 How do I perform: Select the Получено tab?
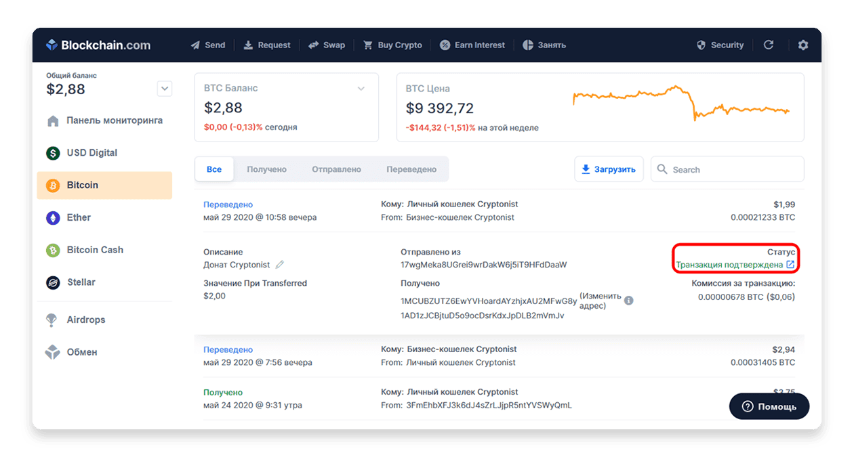266,169
